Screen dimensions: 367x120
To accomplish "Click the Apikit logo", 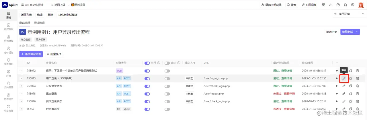I will tap(9, 5).
